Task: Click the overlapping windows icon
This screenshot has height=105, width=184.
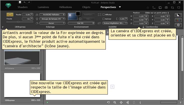Action: tap(160, 7)
